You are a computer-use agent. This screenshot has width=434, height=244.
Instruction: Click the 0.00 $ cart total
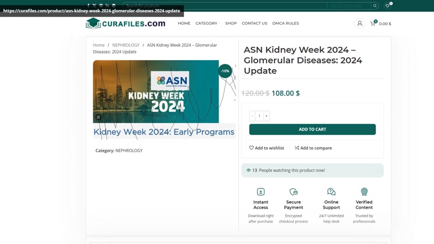(385, 24)
